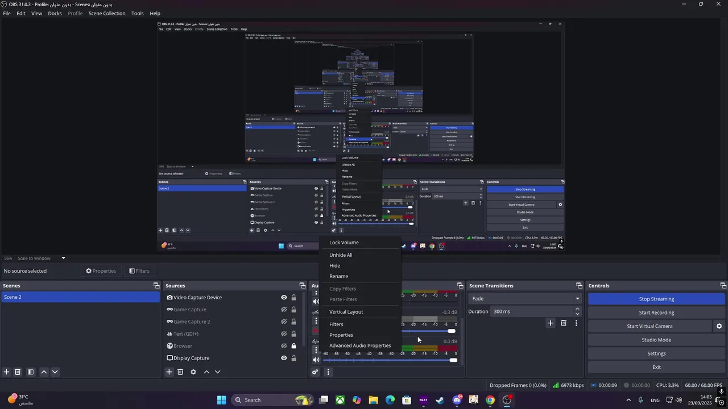Add configurable transition plus icon
Image resolution: width=728 pixels, height=409 pixels.
click(x=550, y=323)
